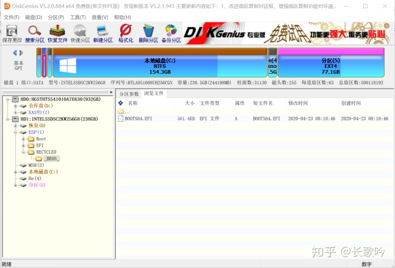Open the Search Partition (搜索分区) tool
Viewport: 395px width, 268px height.
[x=35, y=34]
